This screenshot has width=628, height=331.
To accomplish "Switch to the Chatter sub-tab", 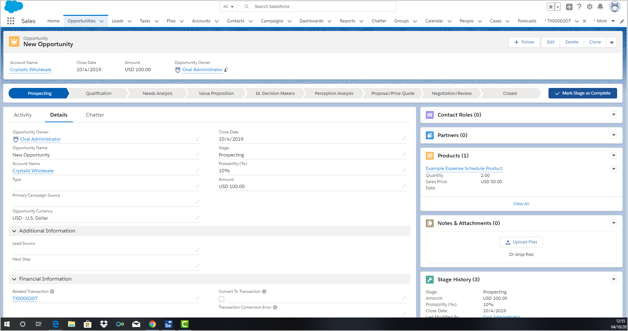I will pyautogui.click(x=95, y=115).
